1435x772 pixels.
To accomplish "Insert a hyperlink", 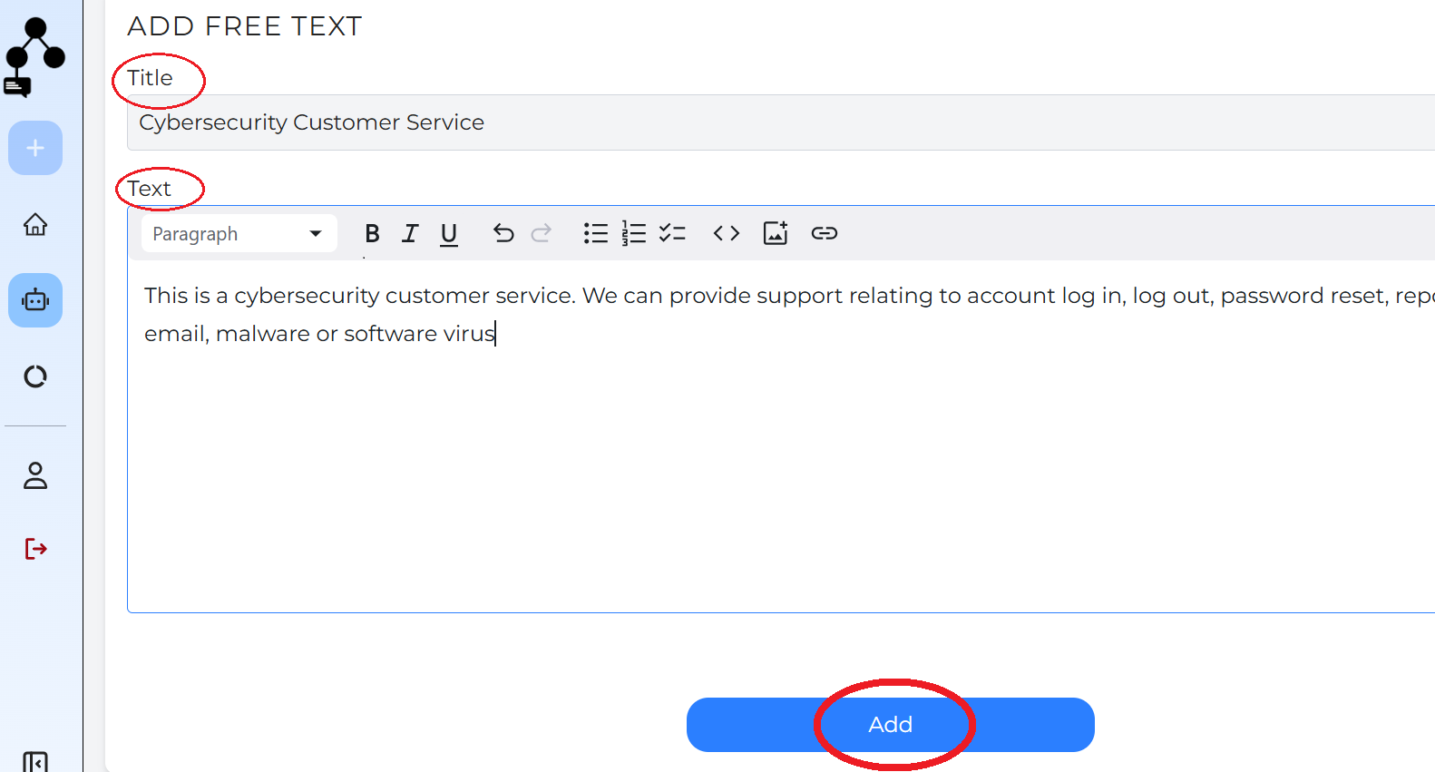I will [x=825, y=233].
